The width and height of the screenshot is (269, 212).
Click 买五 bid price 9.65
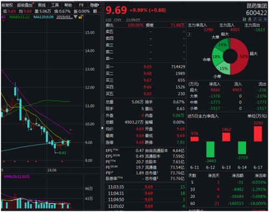[x=147, y=94]
